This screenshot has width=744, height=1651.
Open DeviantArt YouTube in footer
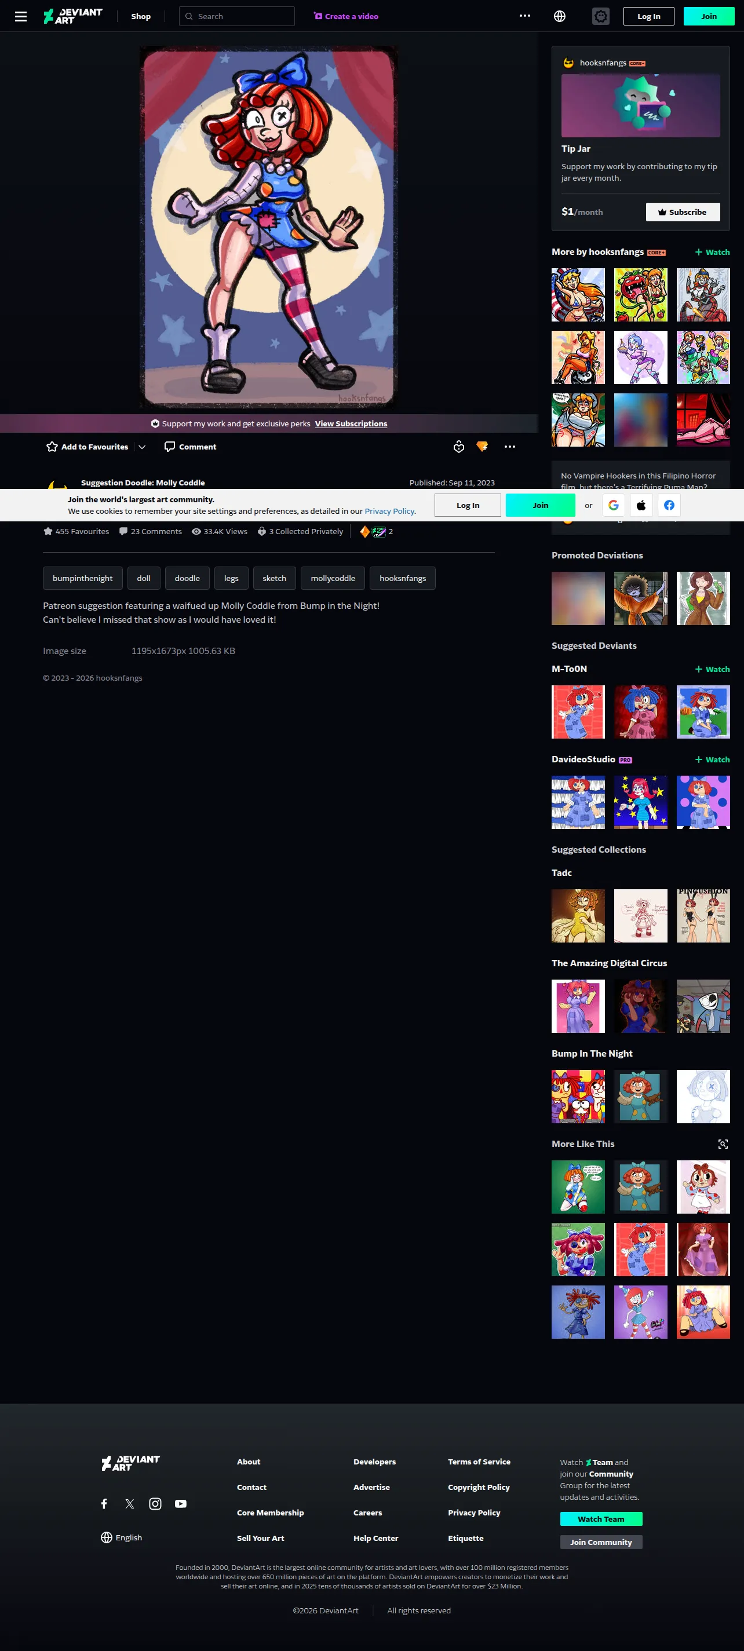click(181, 1504)
